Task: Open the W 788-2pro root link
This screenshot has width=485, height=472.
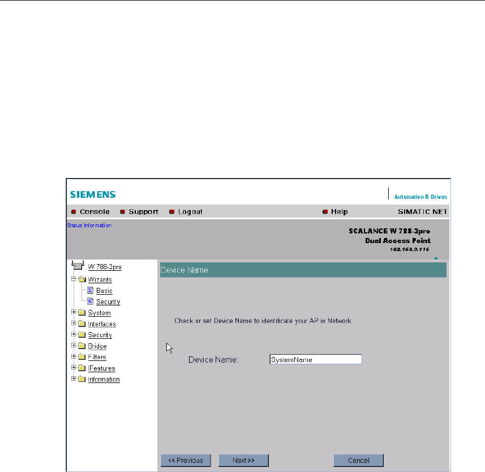Action: (x=105, y=267)
